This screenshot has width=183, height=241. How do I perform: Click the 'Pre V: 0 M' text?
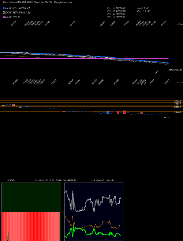coord(143,11)
